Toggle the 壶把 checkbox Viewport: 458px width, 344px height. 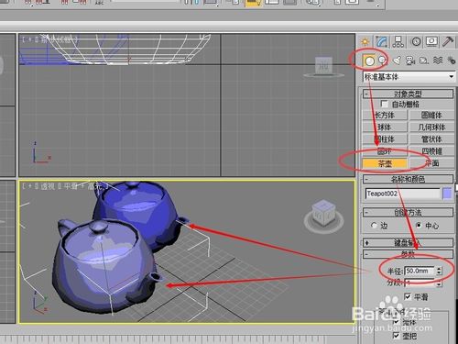(x=396, y=336)
